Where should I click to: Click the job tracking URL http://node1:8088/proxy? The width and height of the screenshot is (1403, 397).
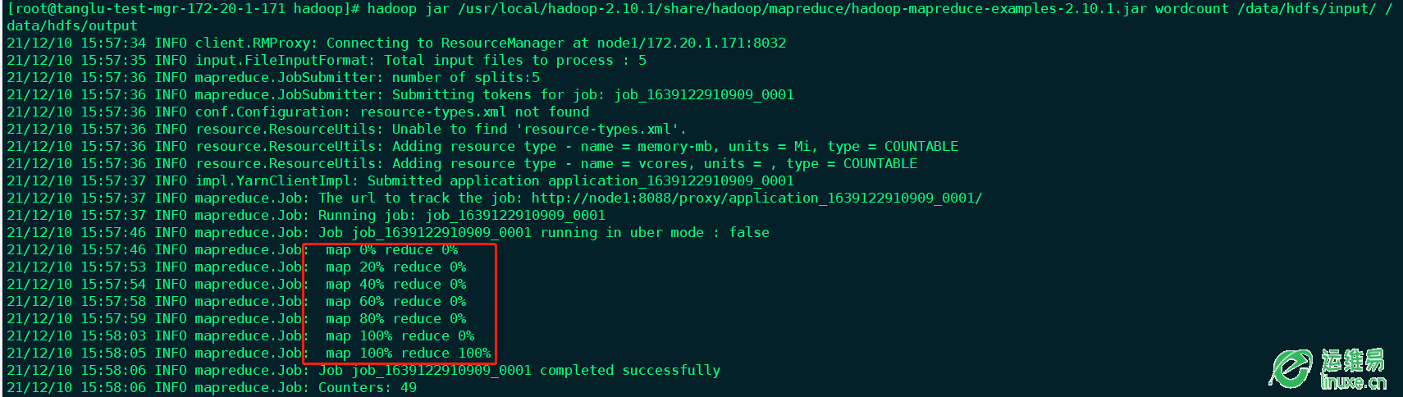coord(756,198)
